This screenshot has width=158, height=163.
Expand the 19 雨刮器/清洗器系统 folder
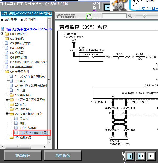(x=7, y=99)
